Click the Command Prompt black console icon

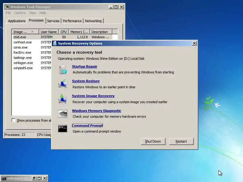pos(63,129)
